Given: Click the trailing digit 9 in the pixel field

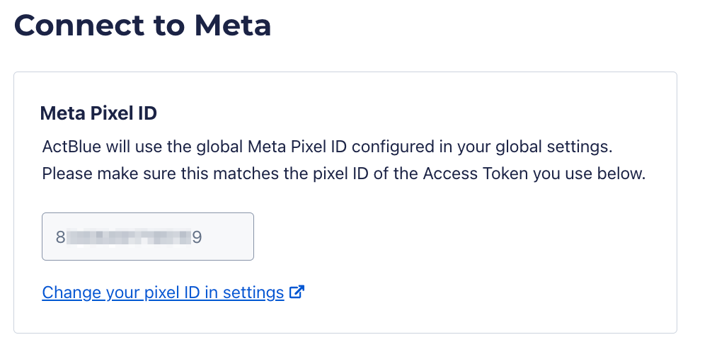Looking at the screenshot, I should pos(197,237).
